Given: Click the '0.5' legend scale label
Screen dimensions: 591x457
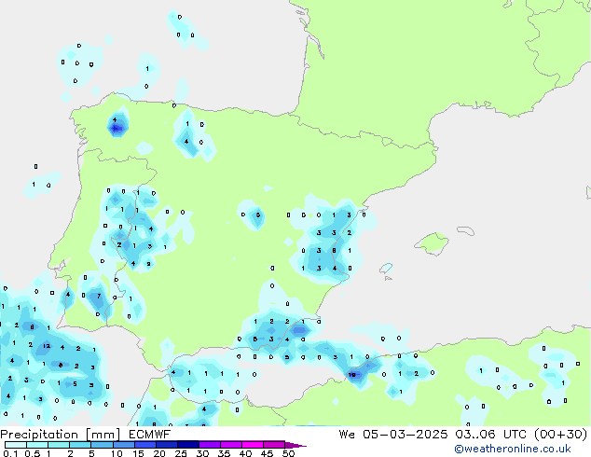Looking at the screenshot, I should point(33,453).
